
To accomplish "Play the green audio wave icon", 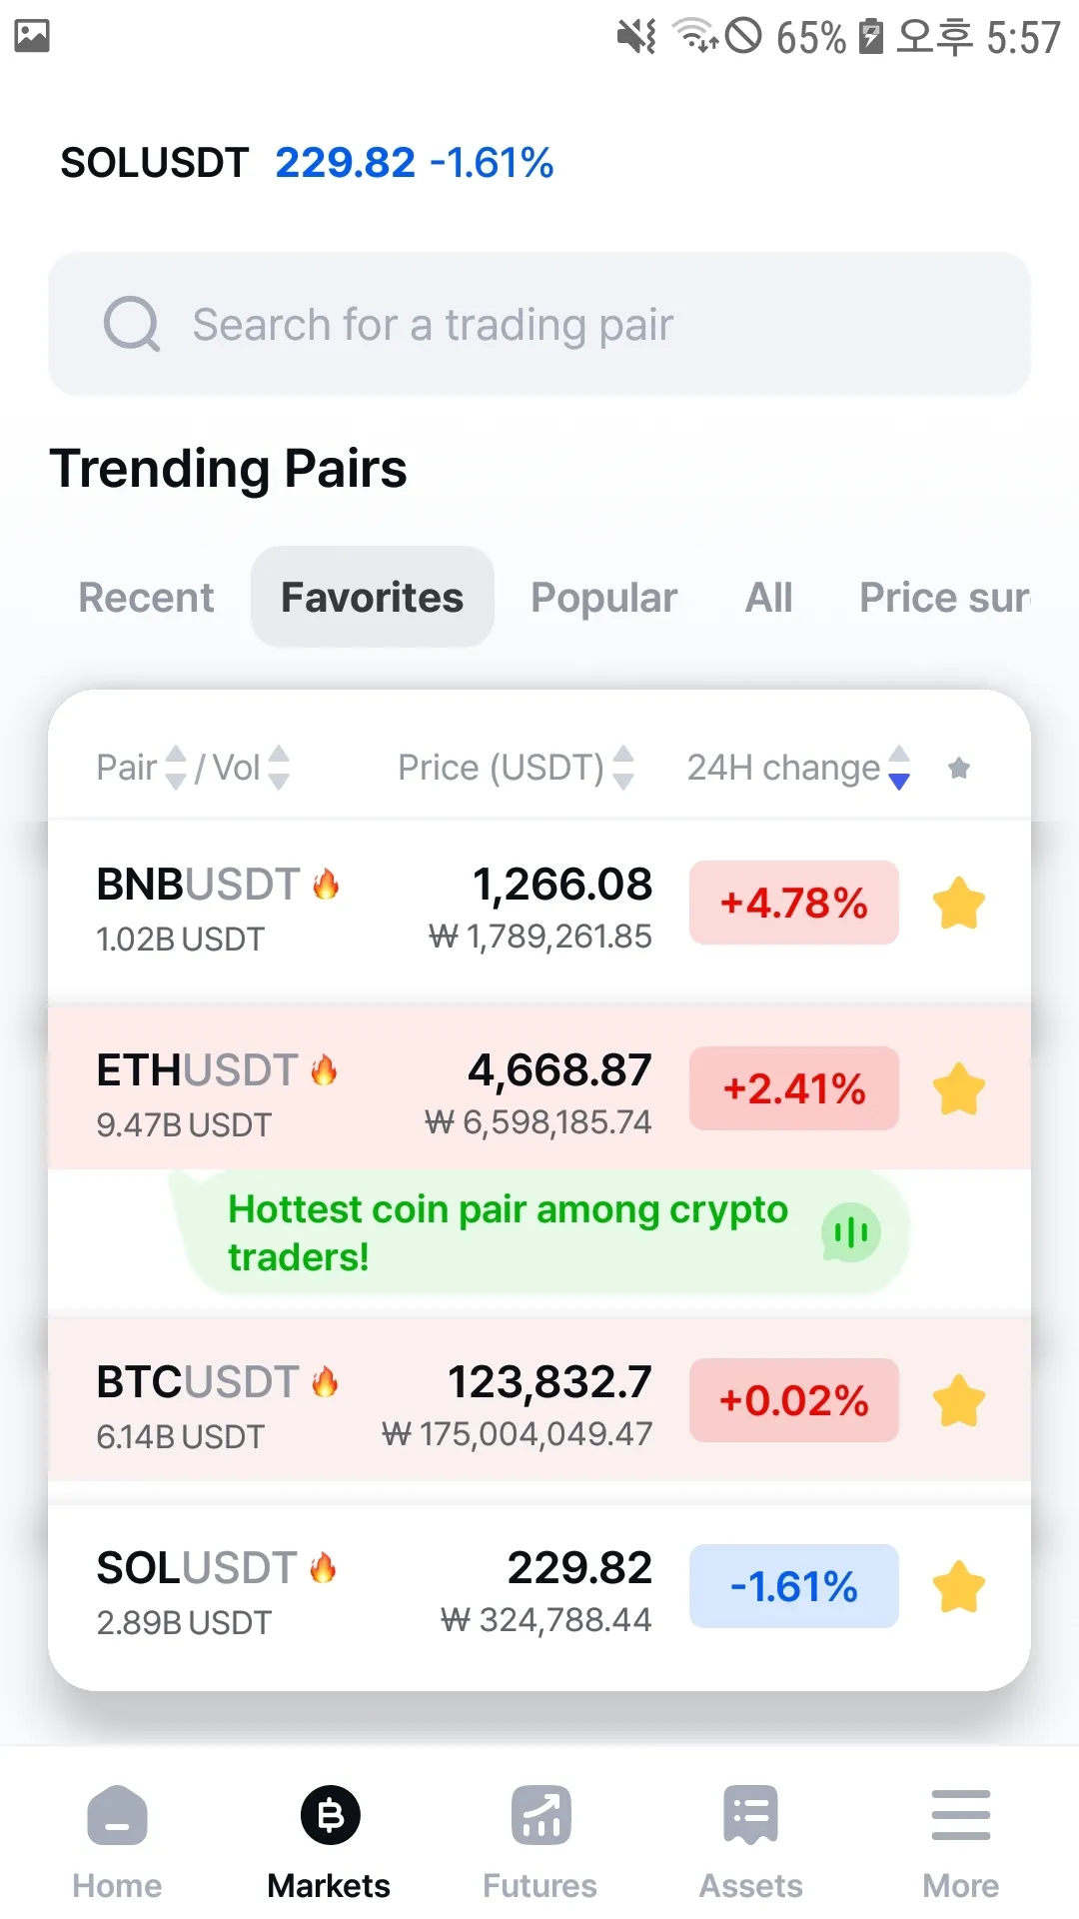I will click(850, 1232).
